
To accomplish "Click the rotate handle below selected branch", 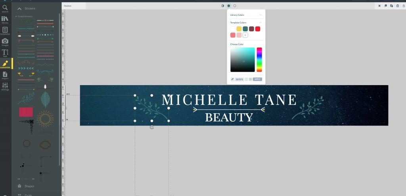I will (x=152, y=127).
